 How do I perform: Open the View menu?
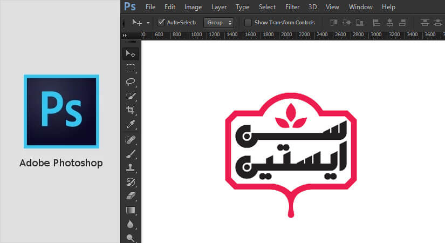pyautogui.click(x=332, y=7)
